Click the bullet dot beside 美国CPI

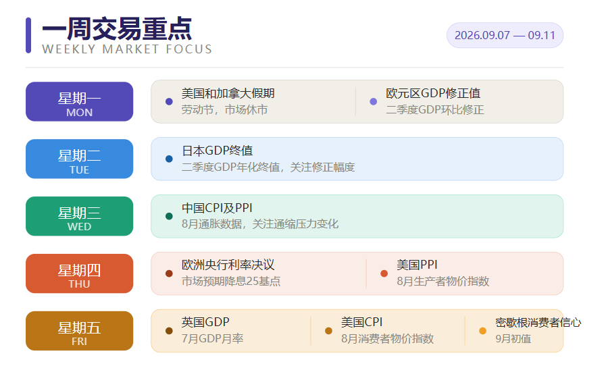(x=328, y=331)
